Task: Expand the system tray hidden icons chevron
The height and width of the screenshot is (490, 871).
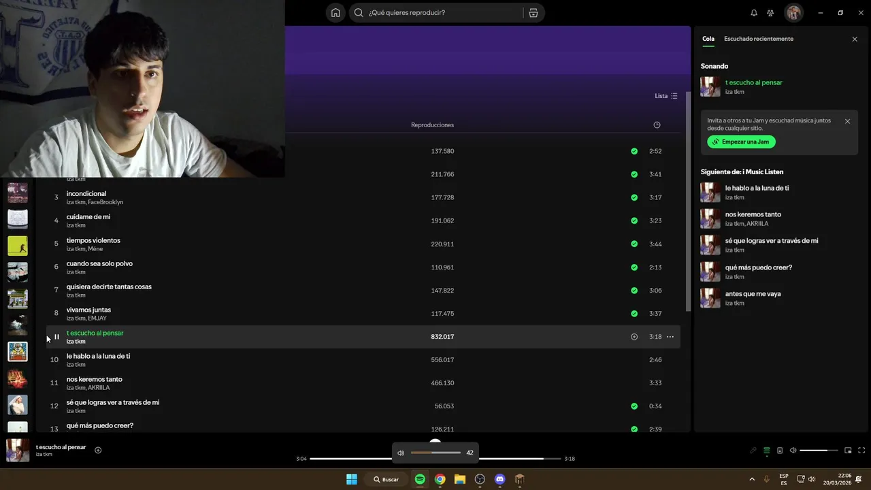Action: pyautogui.click(x=752, y=479)
